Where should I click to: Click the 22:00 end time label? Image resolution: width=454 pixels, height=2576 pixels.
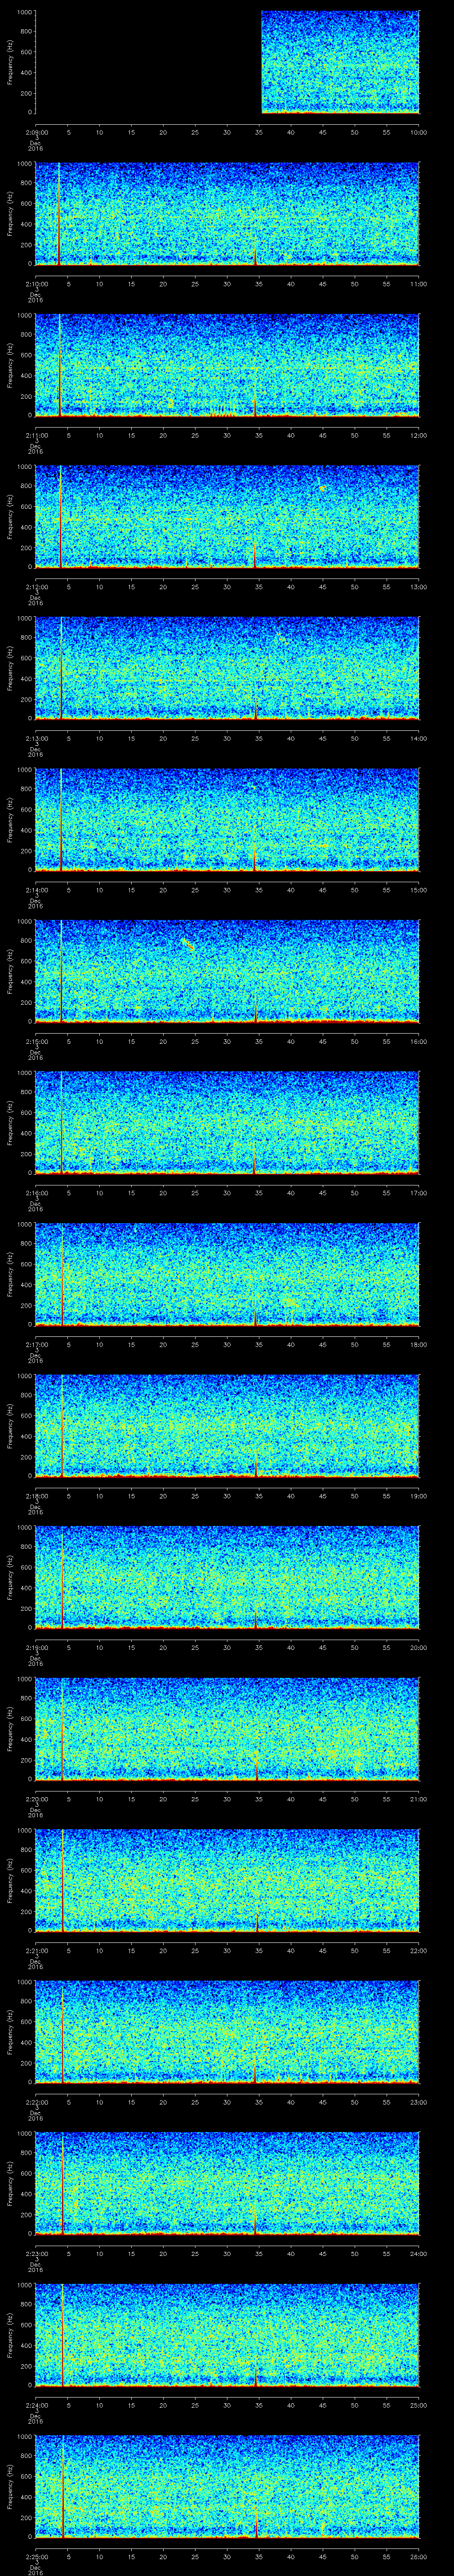pyautogui.click(x=418, y=1950)
